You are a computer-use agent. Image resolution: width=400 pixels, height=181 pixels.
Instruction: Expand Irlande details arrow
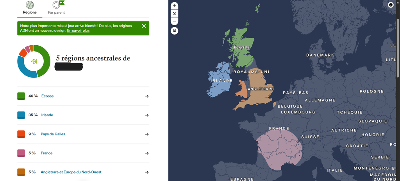[x=147, y=115]
